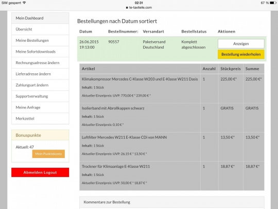Screen dimensions: 278x209
Task: Select Rechnungsadresse ändern
Action: point(40,63)
